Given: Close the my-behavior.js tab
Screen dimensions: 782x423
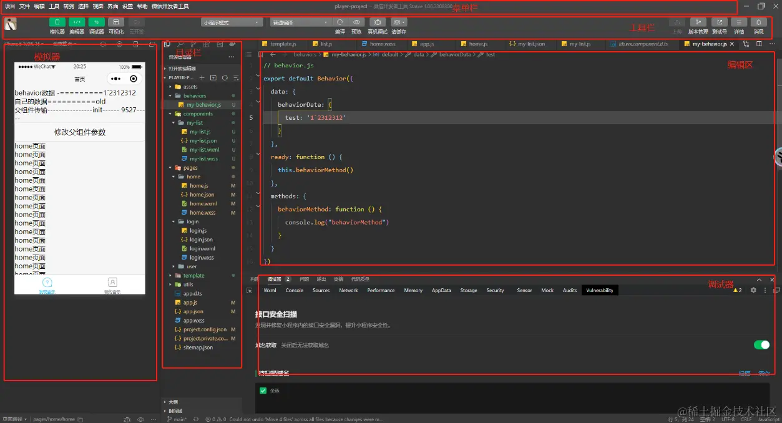Looking at the screenshot, I should (x=732, y=44).
